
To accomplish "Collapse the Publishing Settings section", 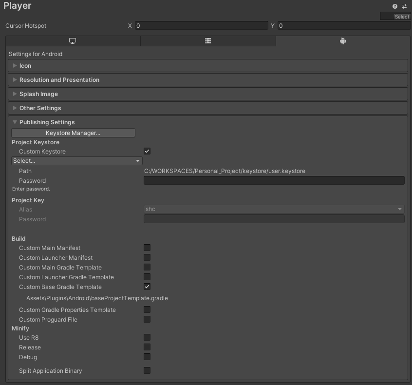I will pyautogui.click(x=208, y=122).
